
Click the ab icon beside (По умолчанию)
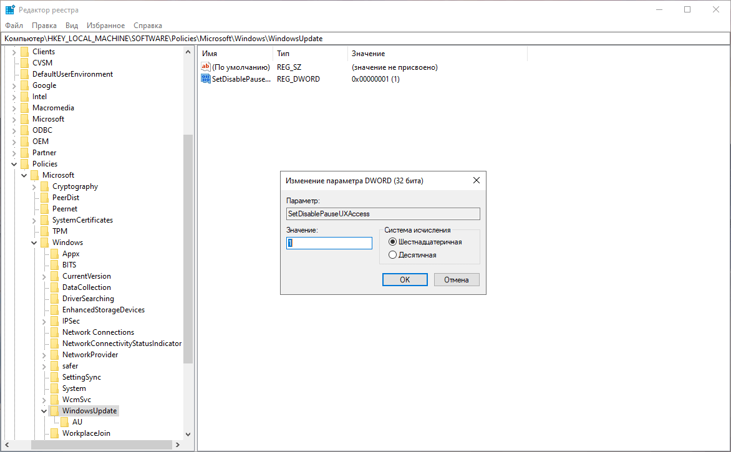[x=205, y=67]
